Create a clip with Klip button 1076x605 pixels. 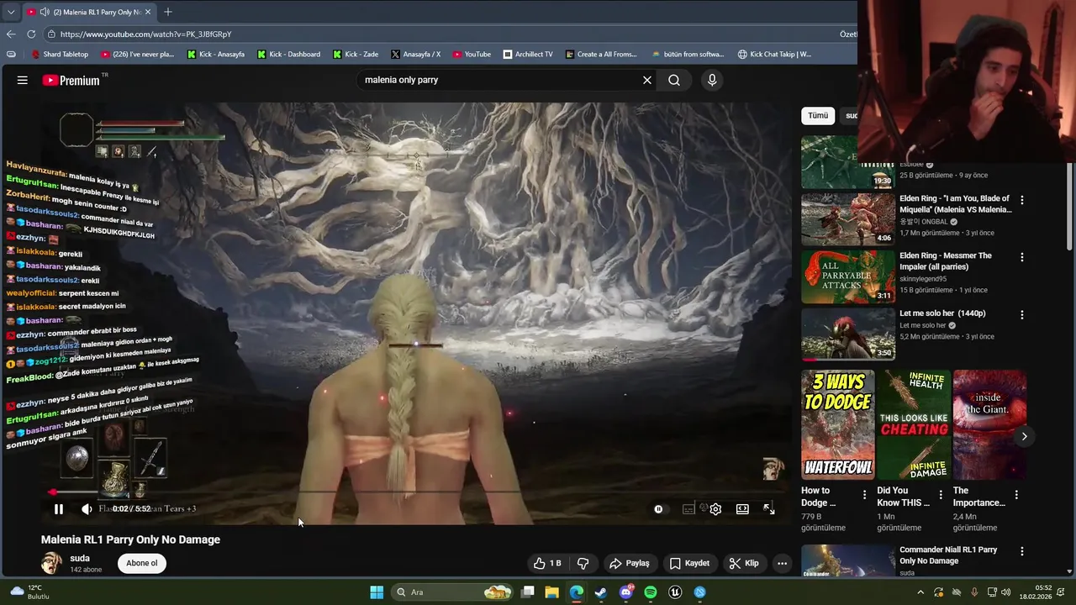point(744,563)
